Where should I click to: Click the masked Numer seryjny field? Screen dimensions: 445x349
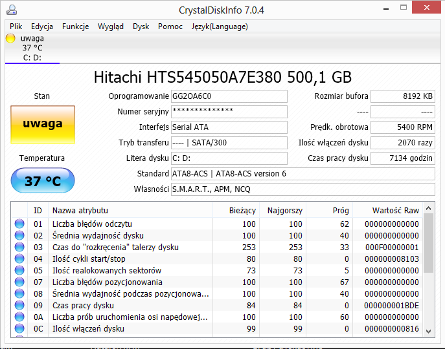(229, 112)
